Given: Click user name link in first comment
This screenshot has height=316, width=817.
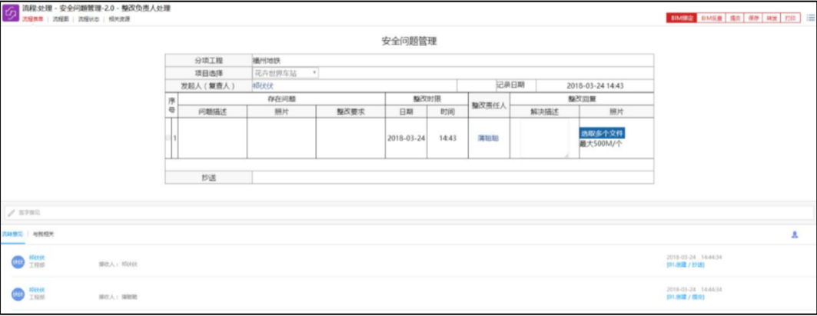Looking at the screenshot, I should [x=37, y=257].
